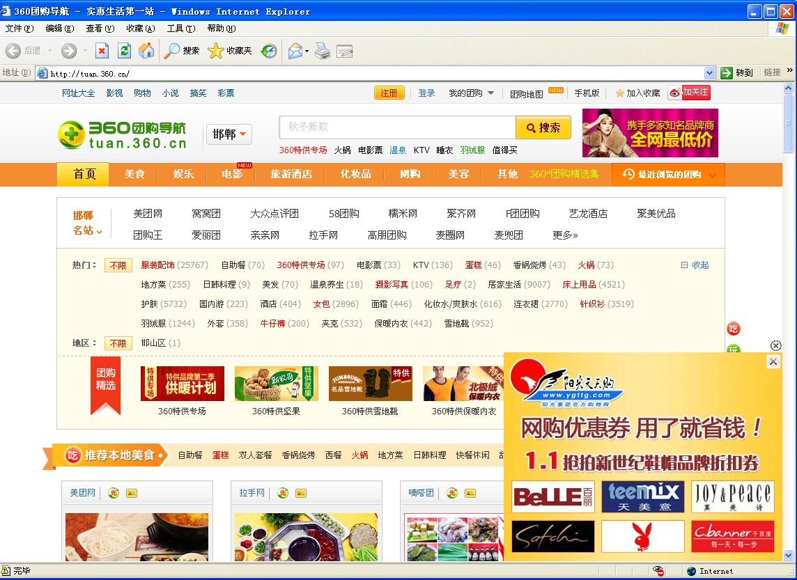Click the yellow 搜索 search button
The width and height of the screenshot is (797, 580).
click(543, 127)
